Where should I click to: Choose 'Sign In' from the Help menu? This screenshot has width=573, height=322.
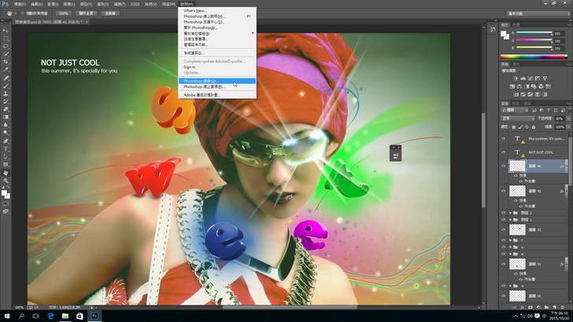coord(190,67)
